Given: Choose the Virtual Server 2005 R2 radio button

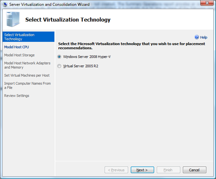Looking at the screenshot, I should (x=59, y=66).
